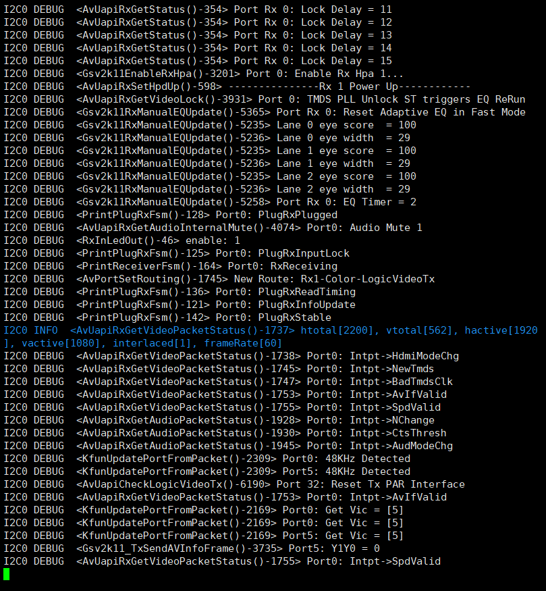Click 'Port5: Y1Y0 = 0' log line
The height and width of the screenshot is (591, 546).
192,548
